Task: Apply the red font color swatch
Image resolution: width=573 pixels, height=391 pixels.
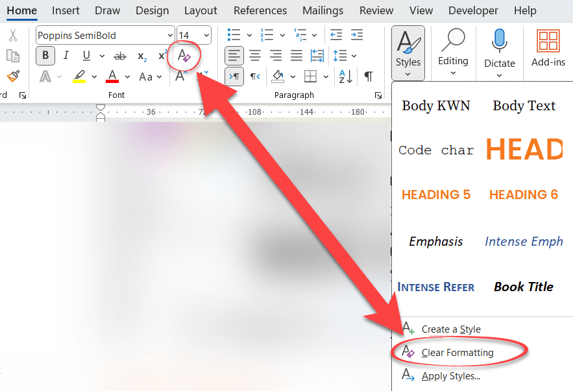Action: [112, 76]
